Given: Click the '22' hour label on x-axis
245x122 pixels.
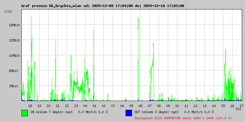Looking at the screenshot, I should tap(67, 106).
